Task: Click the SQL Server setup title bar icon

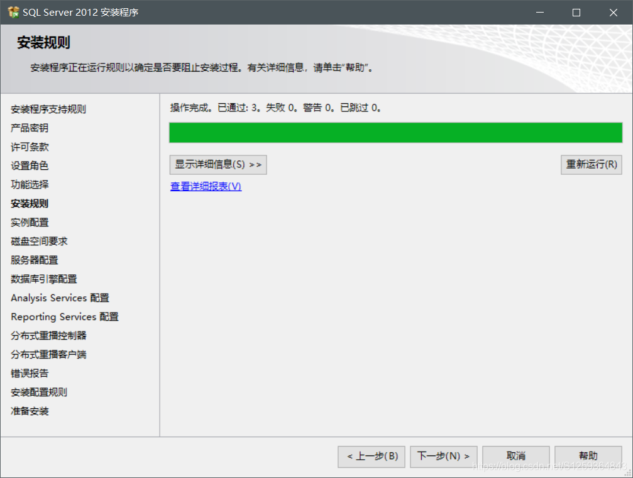Action: pos(13,12)
